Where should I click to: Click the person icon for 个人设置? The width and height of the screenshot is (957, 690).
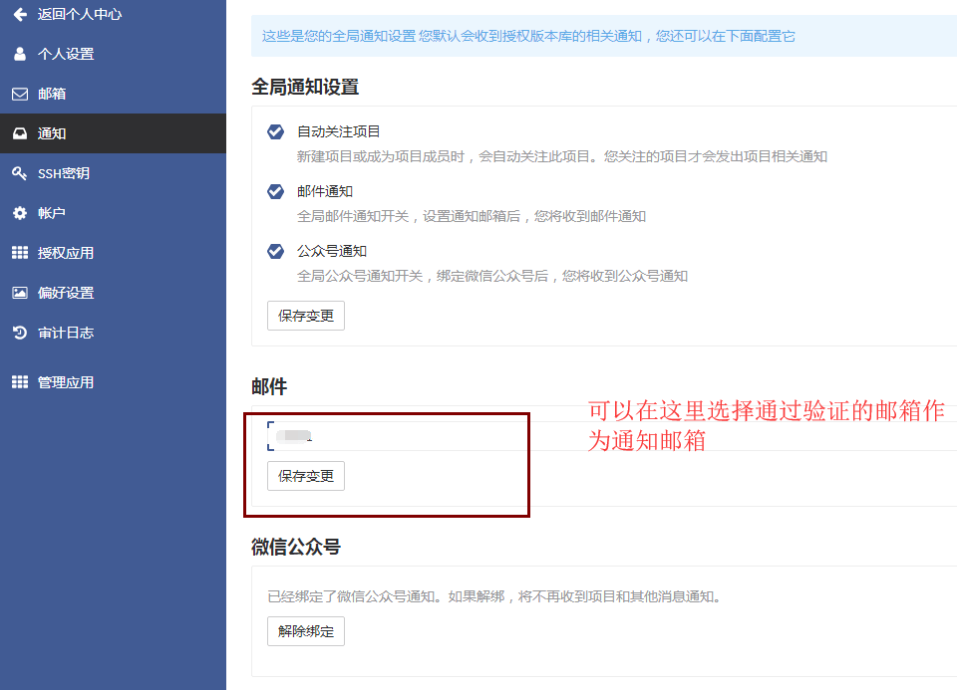[x=20, y=54]
